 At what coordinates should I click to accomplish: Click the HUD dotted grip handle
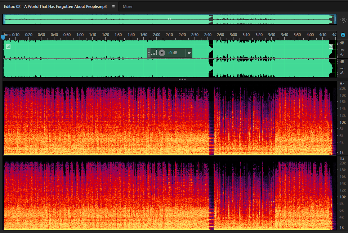149,53
